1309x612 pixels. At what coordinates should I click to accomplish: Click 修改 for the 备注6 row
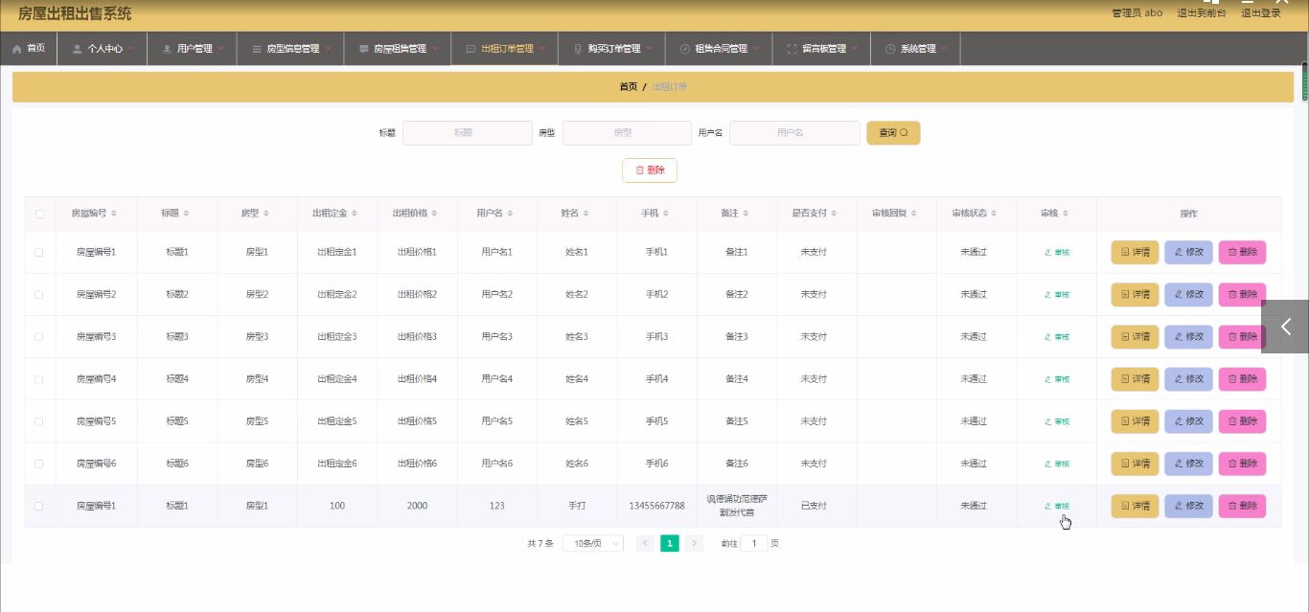pos(1188,464)
